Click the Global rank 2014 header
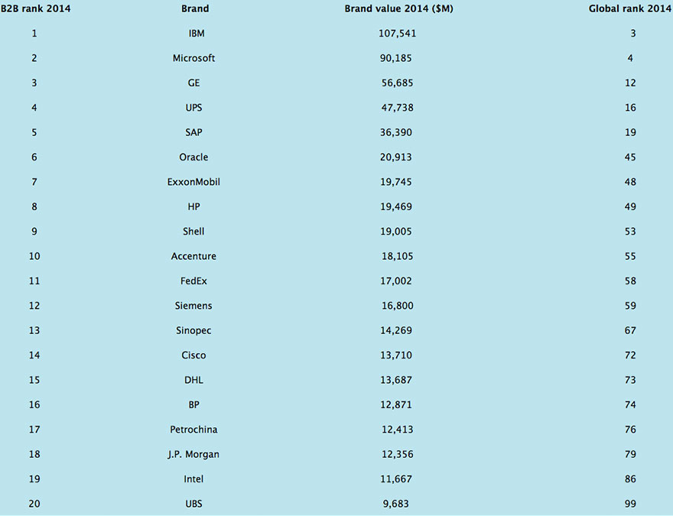The height and width of the screenshot is (516, 673). point(629,8)
